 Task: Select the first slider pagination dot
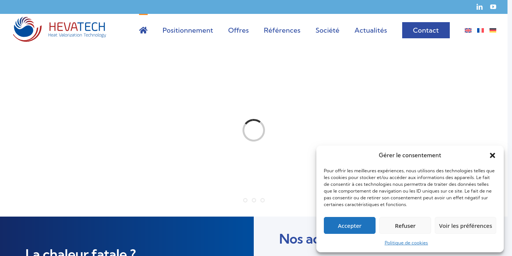point(245,200)
